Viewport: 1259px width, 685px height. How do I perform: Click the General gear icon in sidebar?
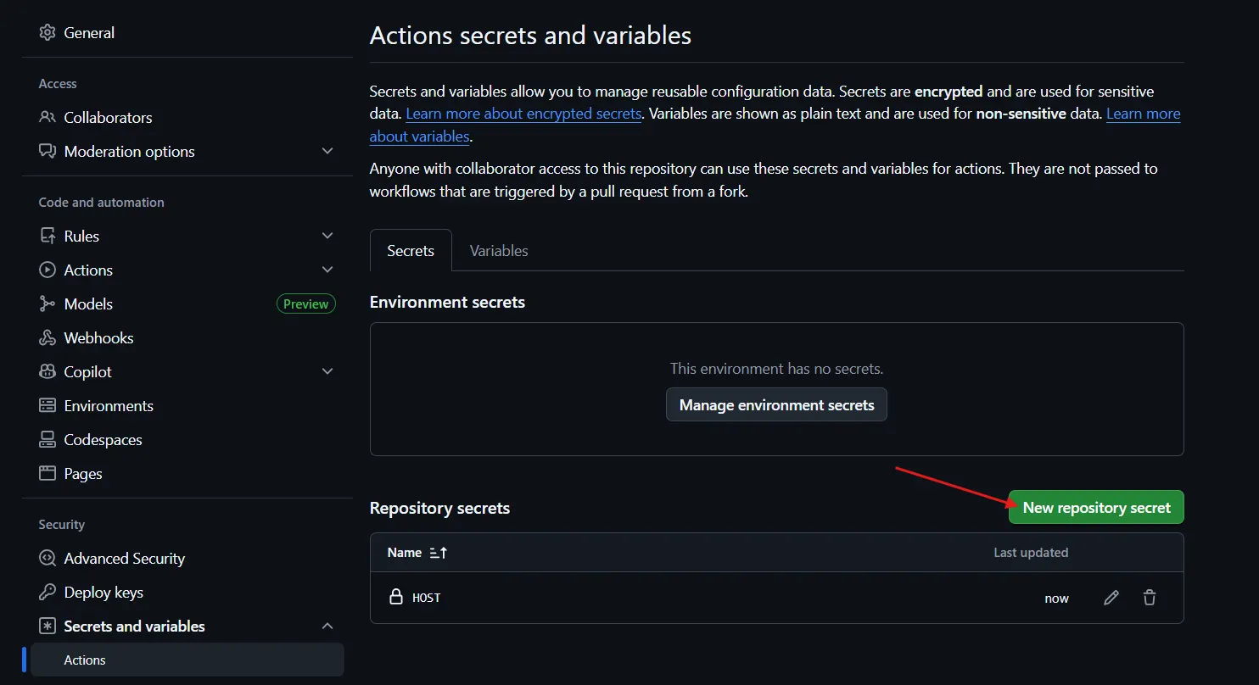click(x=48, y=33)
